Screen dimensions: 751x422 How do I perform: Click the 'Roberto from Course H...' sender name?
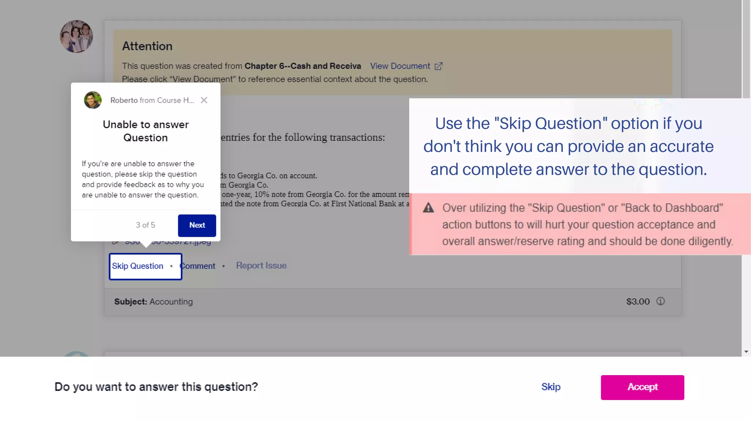coord(152,100)
